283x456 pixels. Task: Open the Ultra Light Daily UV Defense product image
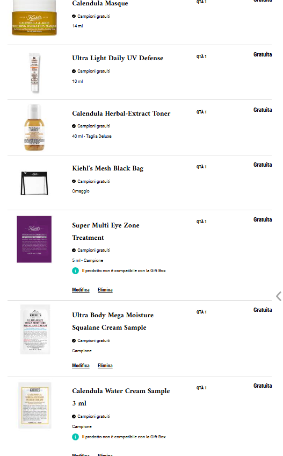coord(34,73)
